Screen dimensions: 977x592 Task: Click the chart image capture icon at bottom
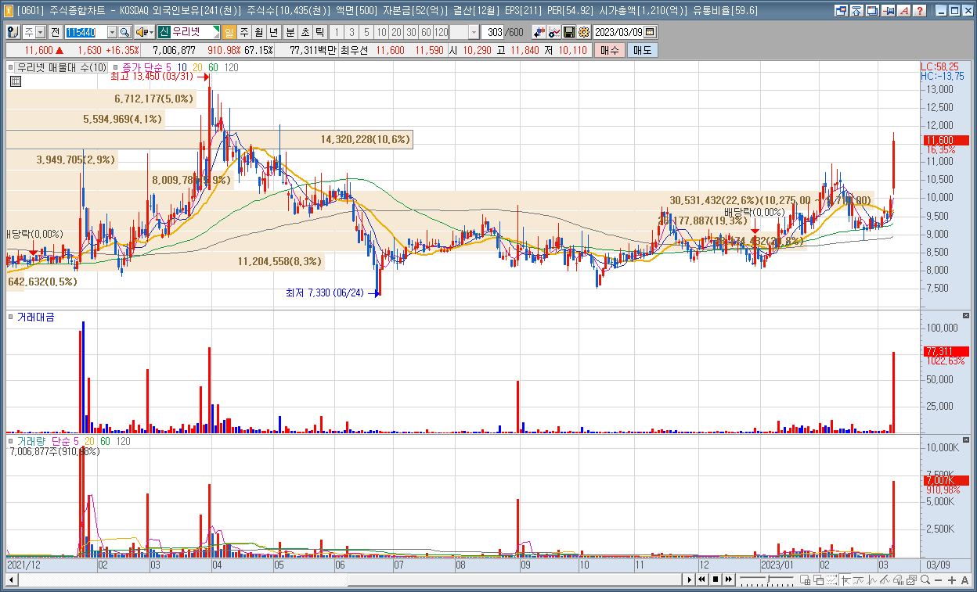[910, 579]
